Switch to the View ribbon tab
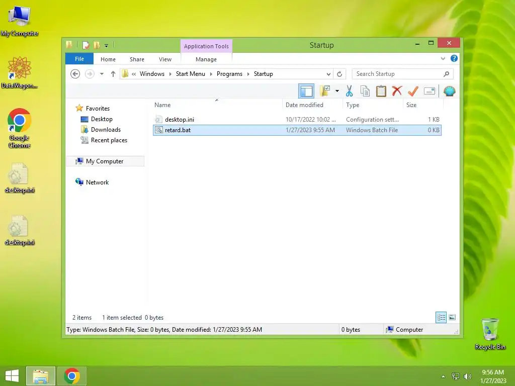Viewport: 515px width, 386px height. (165, 59)
